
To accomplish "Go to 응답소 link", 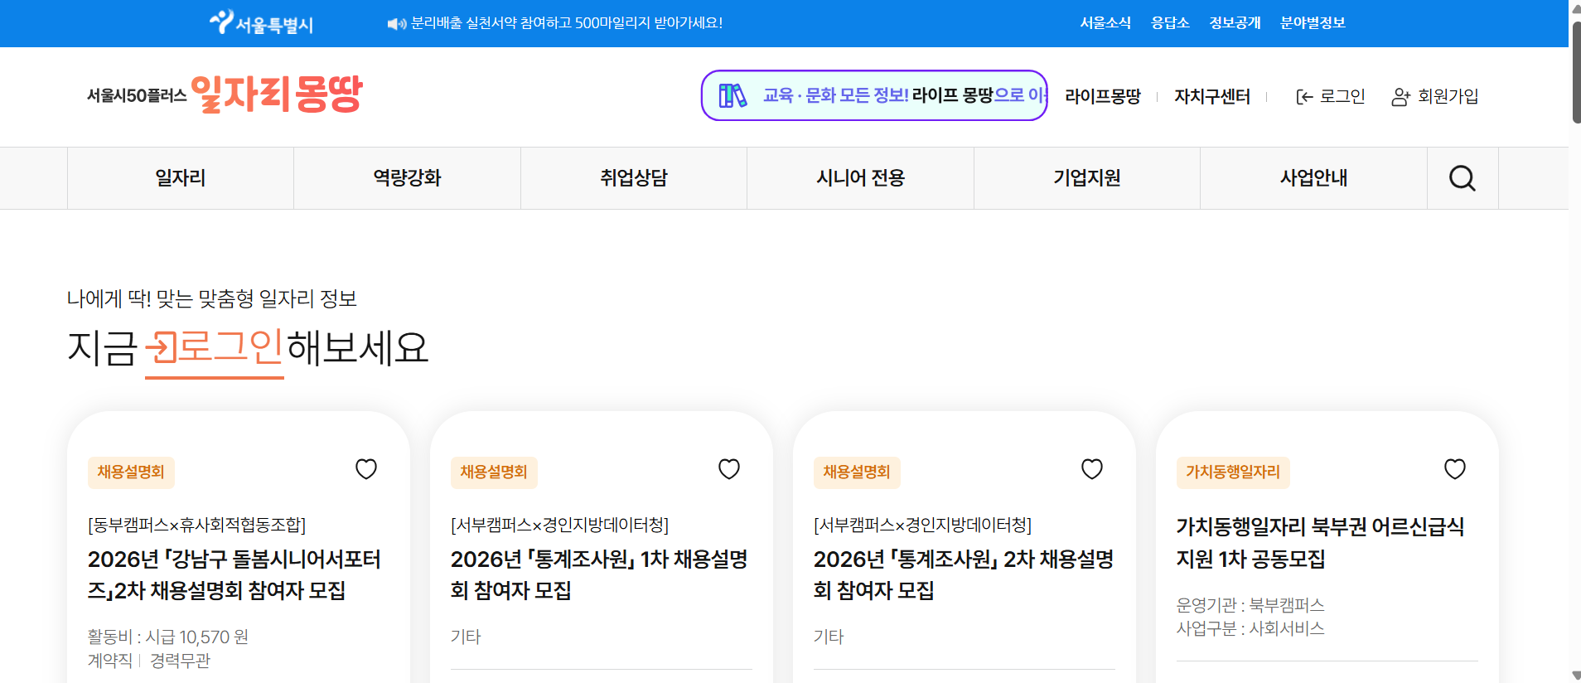I will (x=1170, y=23).
